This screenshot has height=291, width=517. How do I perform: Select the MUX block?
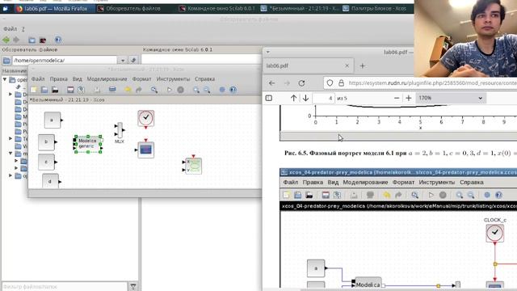[120, 130]
